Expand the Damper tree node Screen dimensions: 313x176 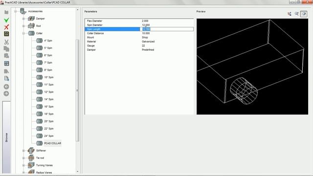23,19
